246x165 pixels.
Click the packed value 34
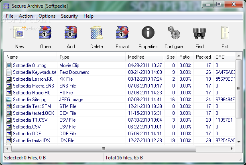[x=208, y=100]
